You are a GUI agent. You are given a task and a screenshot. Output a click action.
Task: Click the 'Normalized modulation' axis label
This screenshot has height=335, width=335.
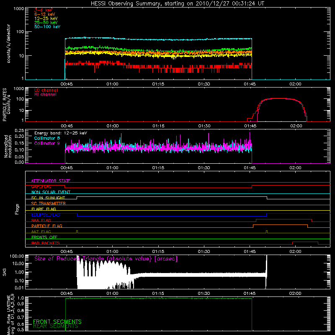8,146
